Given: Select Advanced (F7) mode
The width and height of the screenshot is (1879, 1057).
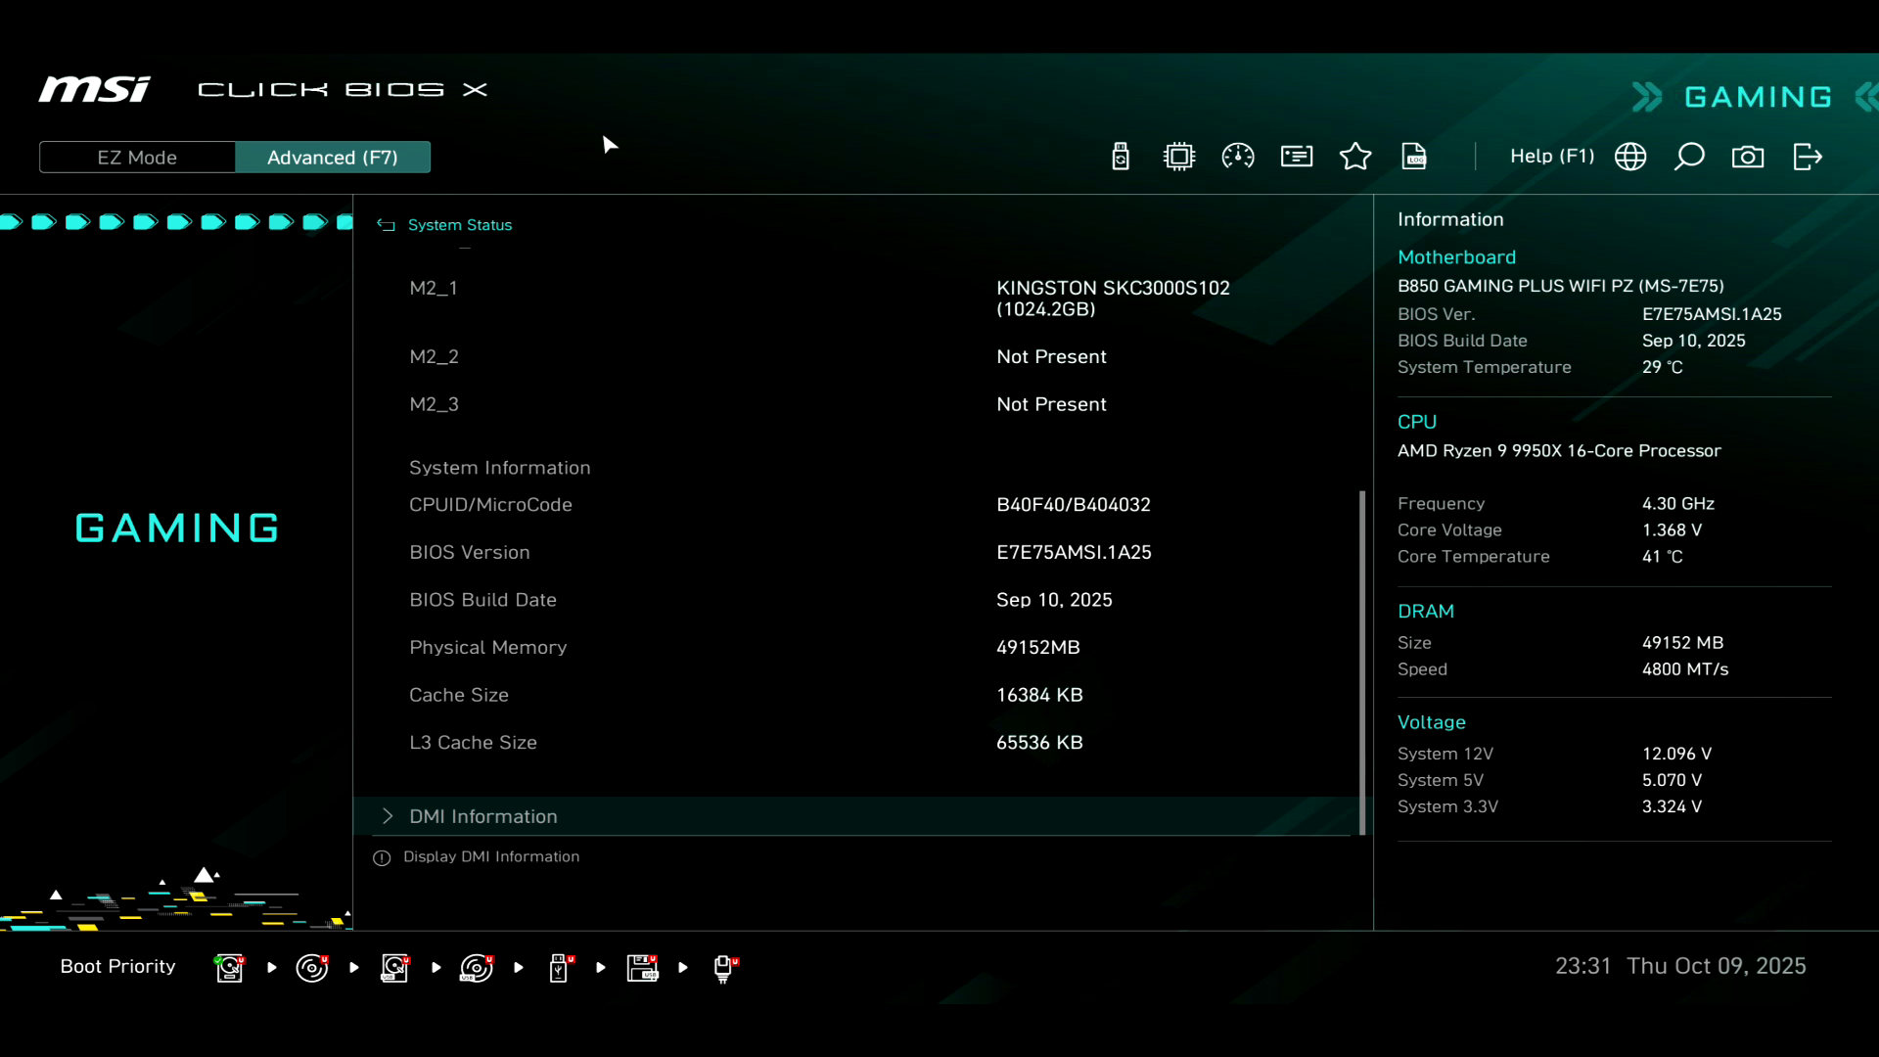Looking at the screenshot, I should 333,158.
